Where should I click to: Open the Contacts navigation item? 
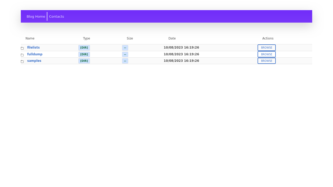56,16
